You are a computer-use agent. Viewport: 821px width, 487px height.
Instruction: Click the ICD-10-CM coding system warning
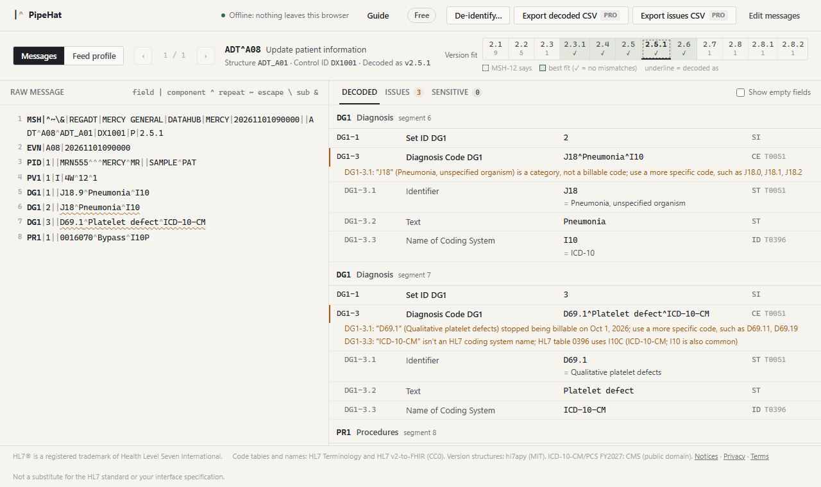point(541,342)
